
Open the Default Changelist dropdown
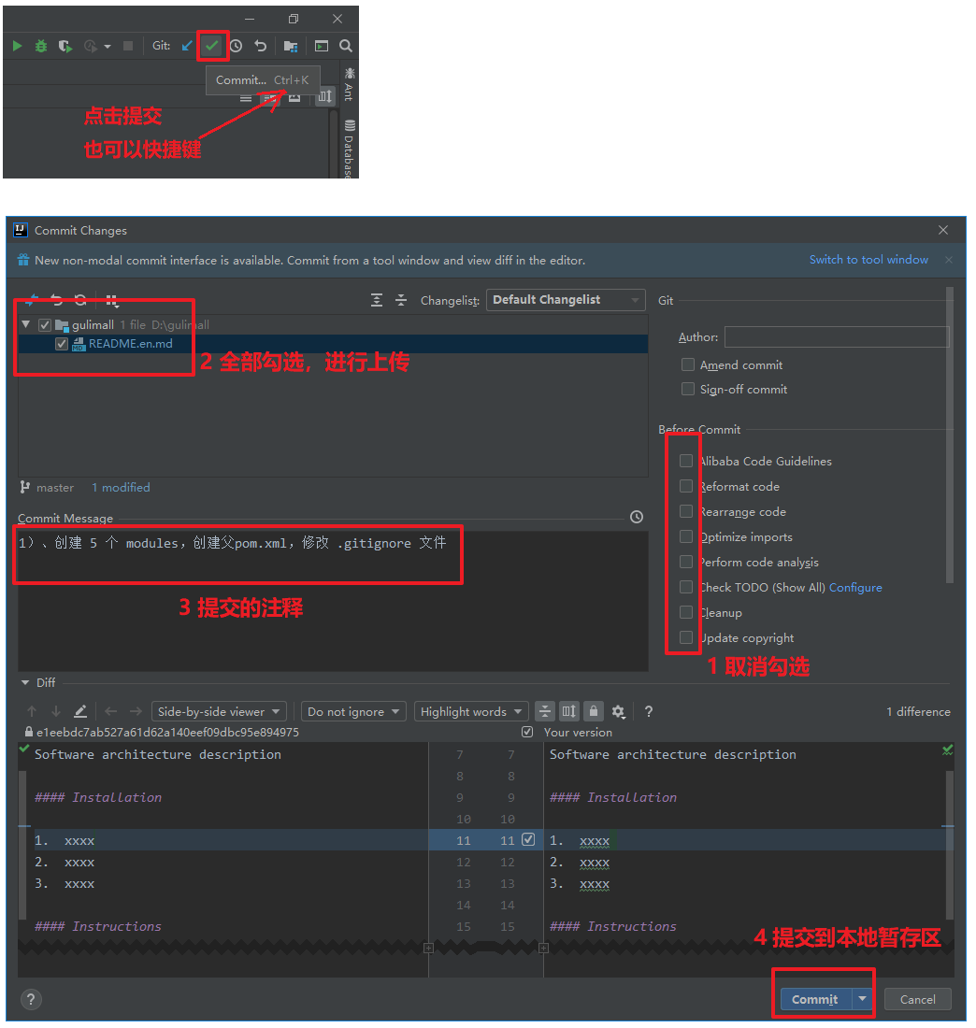566,300
